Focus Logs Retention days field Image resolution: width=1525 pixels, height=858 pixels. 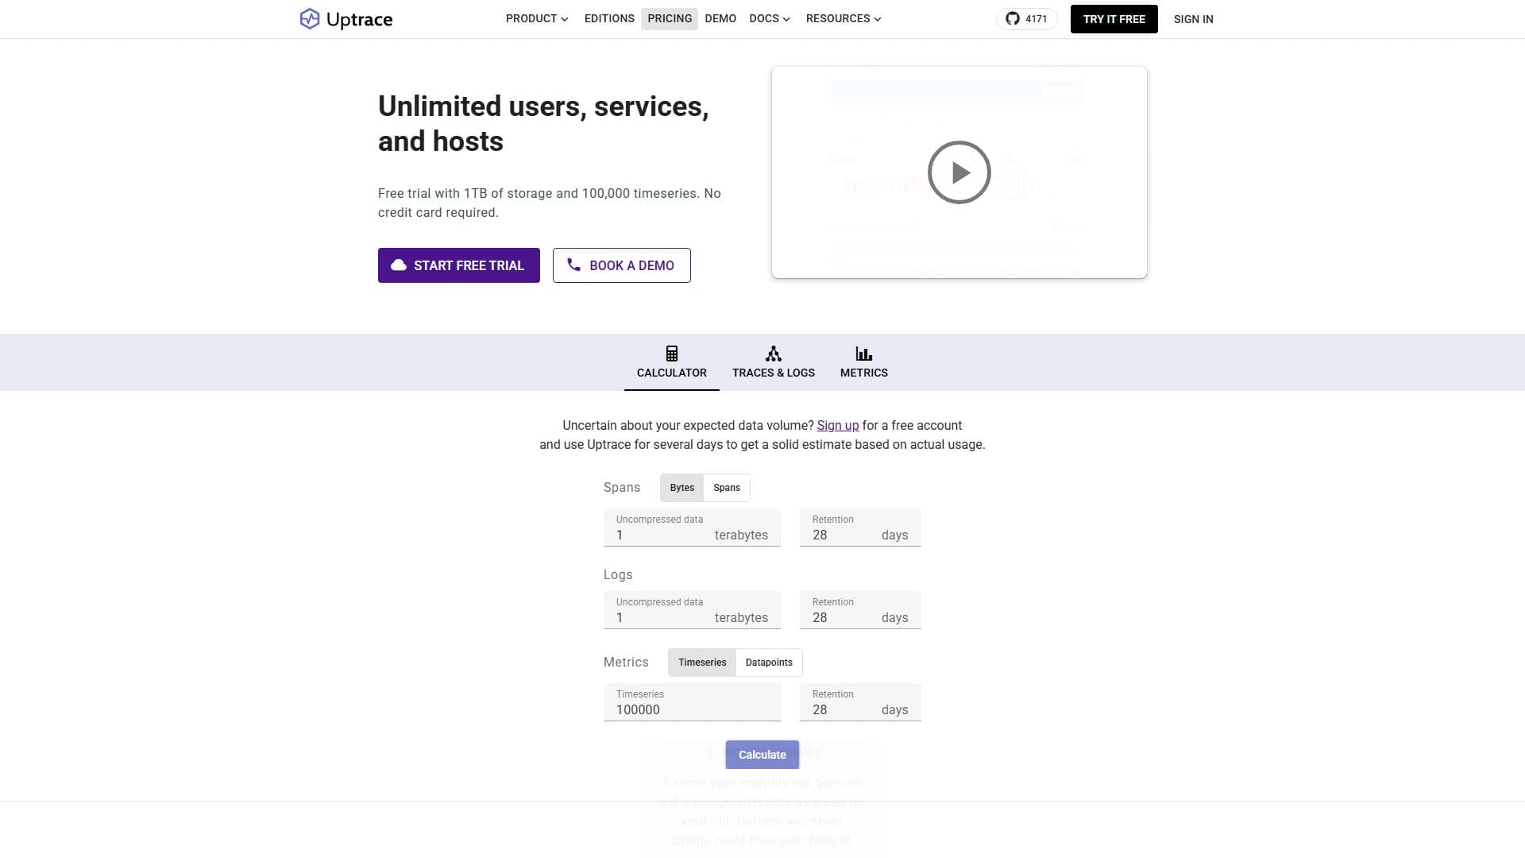[x=860, y=610]
